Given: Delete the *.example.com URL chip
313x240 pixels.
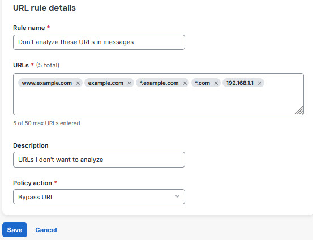Looking at the screenshot, I should [x=185, y=83].
